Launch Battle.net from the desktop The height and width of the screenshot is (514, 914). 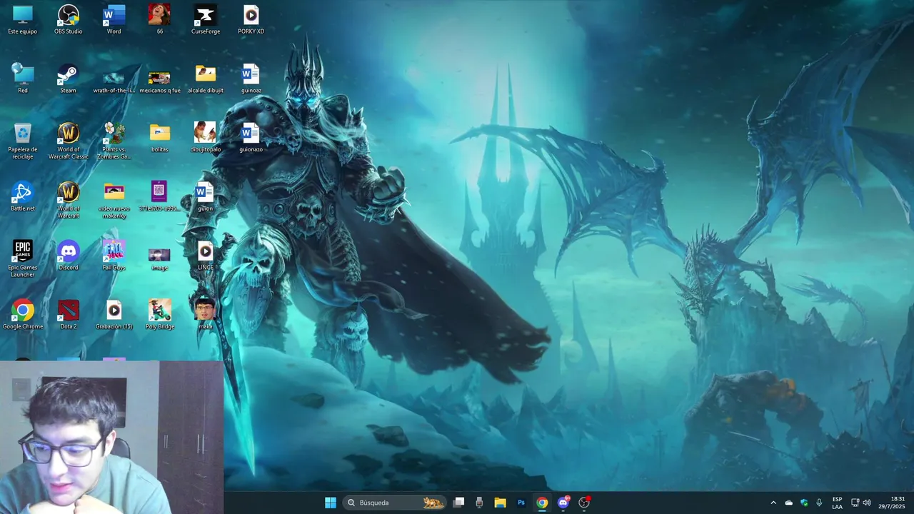pyautogui.click(x=23, y=196)
